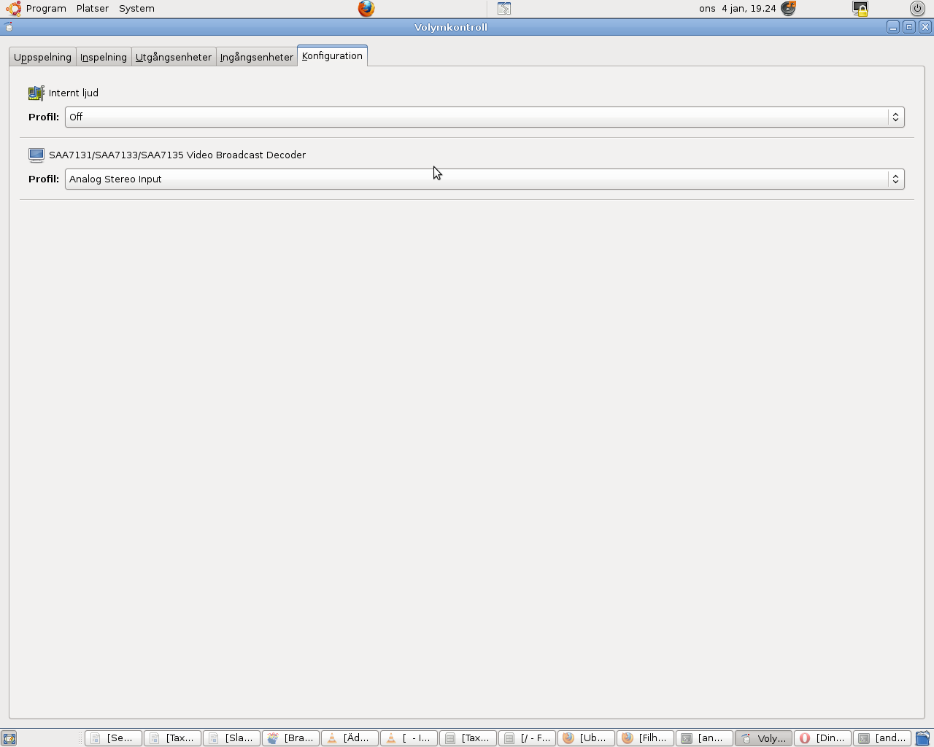Close the Volymkontroll window
Screen dimensions: 934x747
925,27
